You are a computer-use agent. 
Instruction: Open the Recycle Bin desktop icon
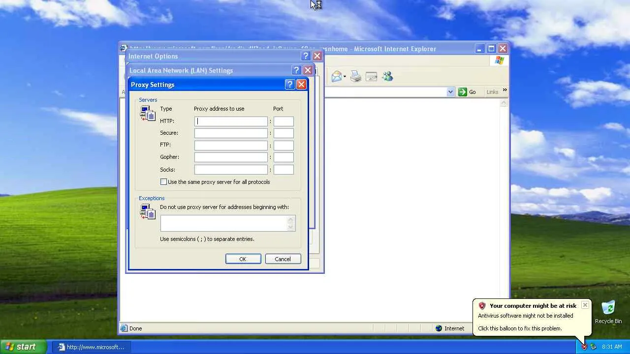pos(608,312)
